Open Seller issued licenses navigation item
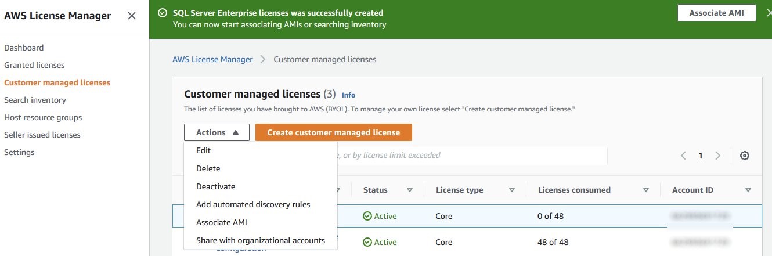The width and height of the screenshot is (772, 256). pos(42,135)
